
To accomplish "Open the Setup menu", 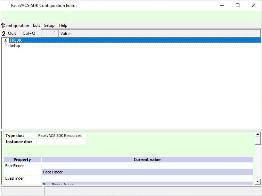I will 49,25.
